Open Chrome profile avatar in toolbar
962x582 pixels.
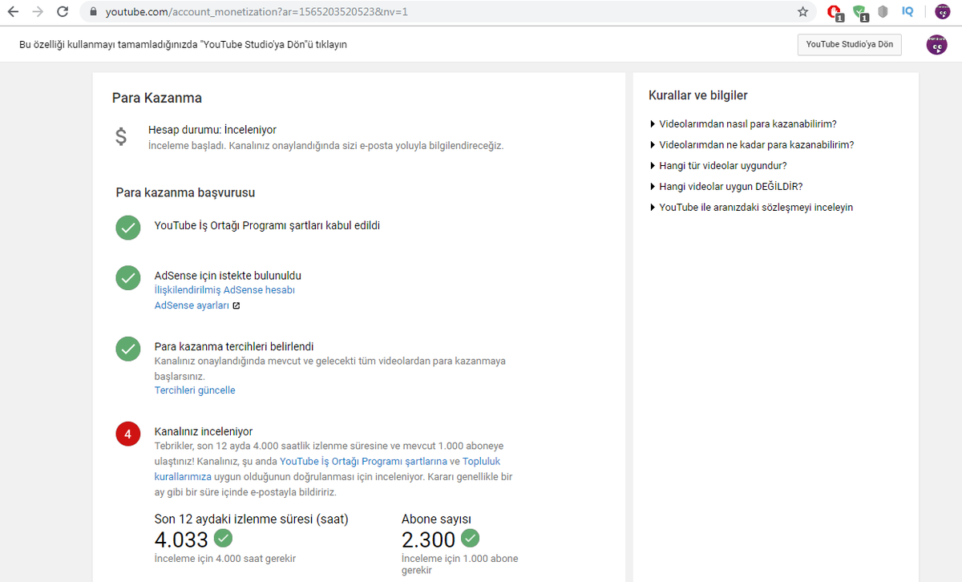click(943, 11)
